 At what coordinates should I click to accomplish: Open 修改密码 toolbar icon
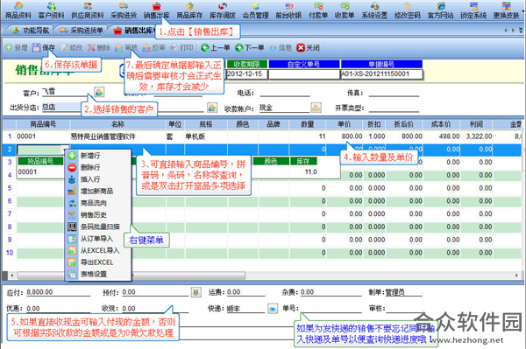(x=408, y=10)
